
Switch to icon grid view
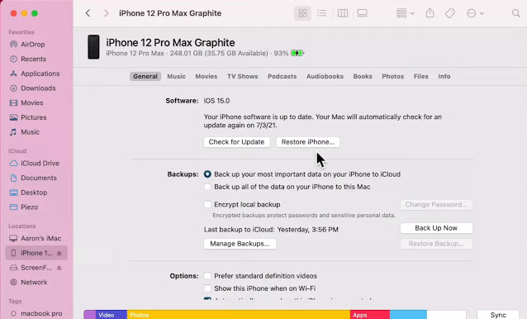[302, 13]
